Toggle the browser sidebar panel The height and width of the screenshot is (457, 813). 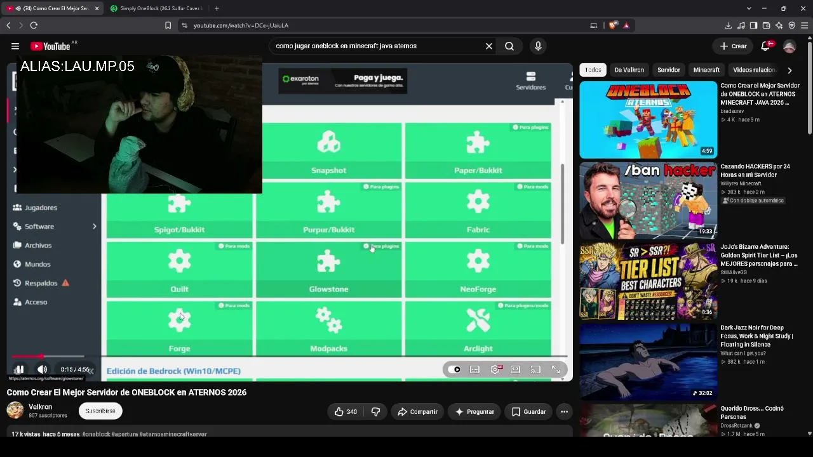point(753,25)
